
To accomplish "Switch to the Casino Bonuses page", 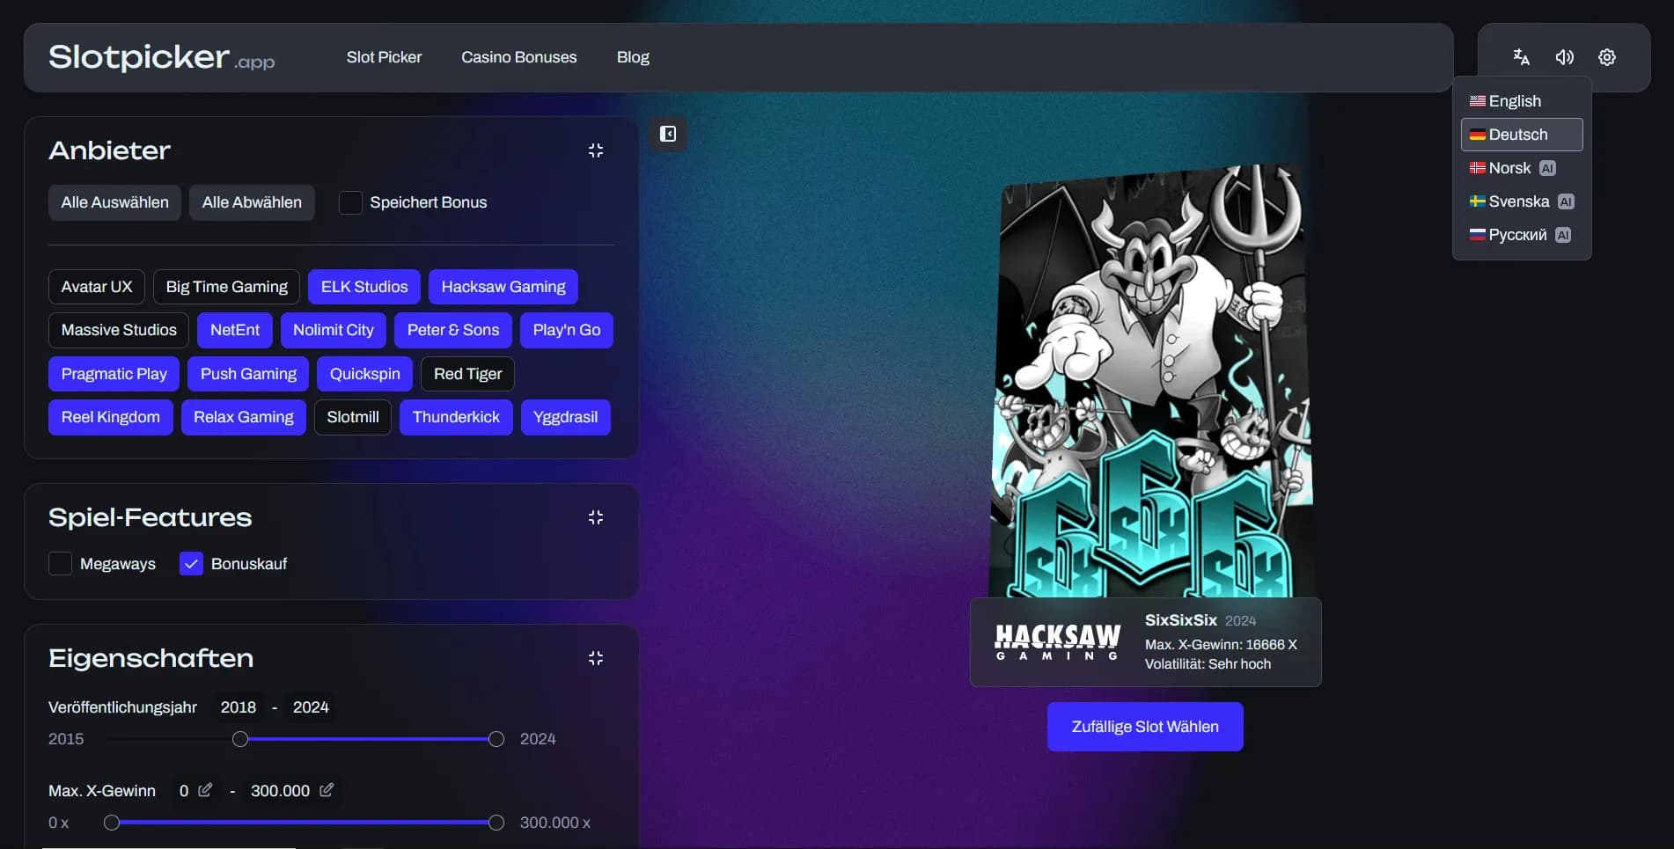I will pyautogui.click(x=518, y=56).
